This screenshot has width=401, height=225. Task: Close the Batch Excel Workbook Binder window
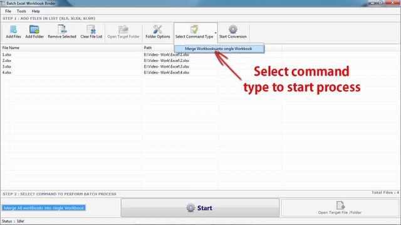point(393,2)
